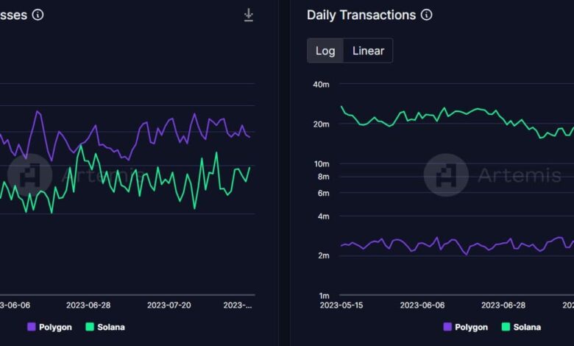The image size is (574, 346).
Task: Click the Artemis logo watermark in Daily Transactions chart
Action: click(x=446, y=175)
